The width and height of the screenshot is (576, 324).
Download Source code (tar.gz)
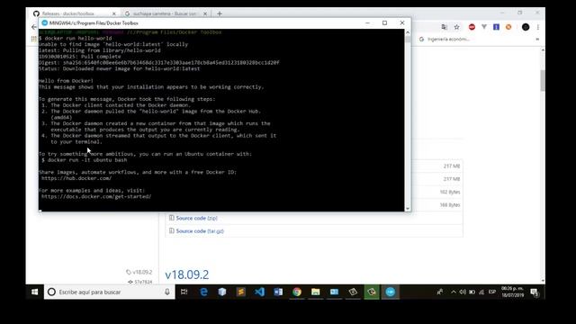point(200,231)
